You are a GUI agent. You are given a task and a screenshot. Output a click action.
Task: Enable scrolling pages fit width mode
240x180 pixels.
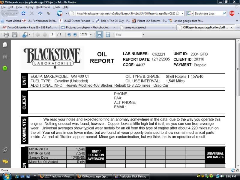[x=99, y=34]
